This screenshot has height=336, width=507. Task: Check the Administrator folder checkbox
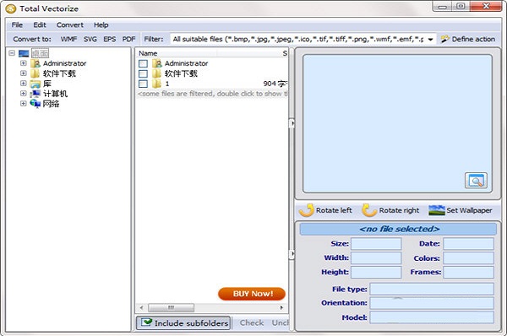point(143,63)
